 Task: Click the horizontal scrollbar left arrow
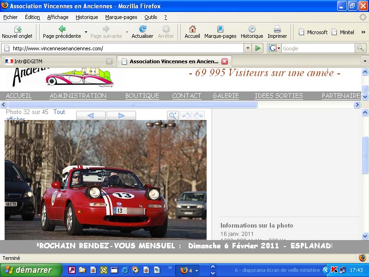point(4,105)
